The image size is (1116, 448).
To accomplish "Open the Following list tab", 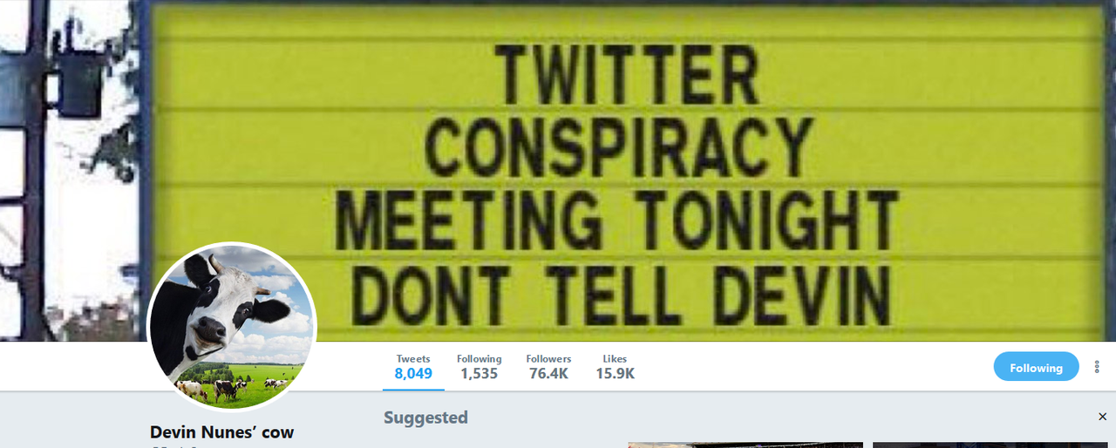I will 479,367.
